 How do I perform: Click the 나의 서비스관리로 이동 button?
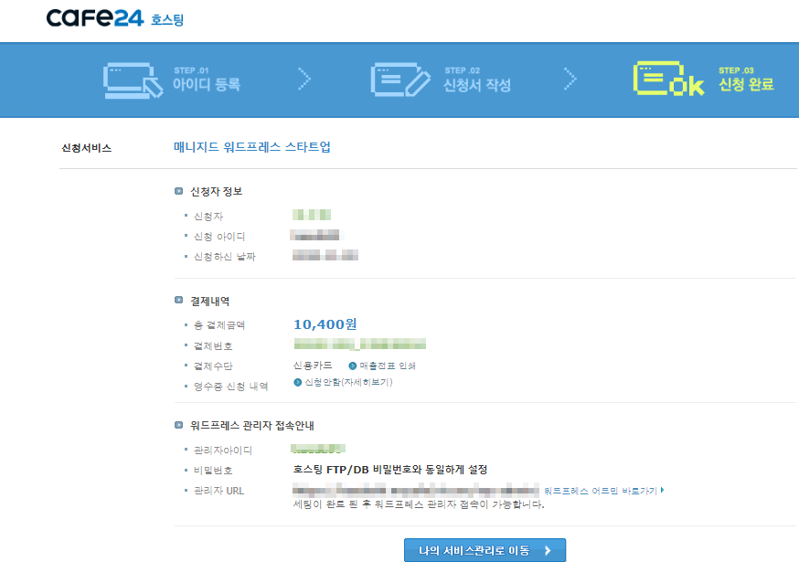[x=485, y=550]
